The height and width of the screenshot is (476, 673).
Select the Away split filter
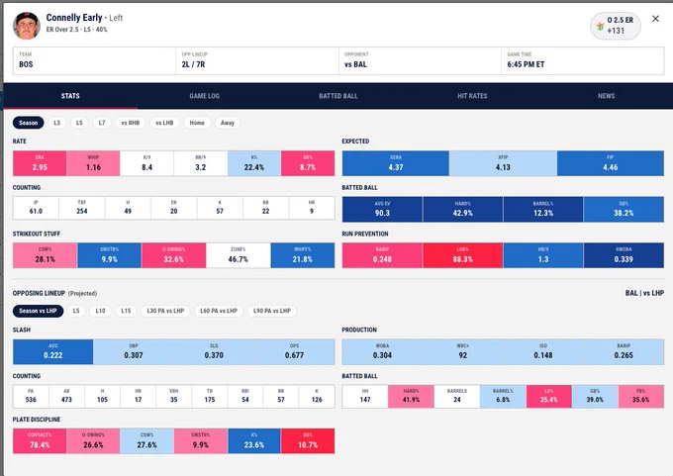(x=228, y=123)
